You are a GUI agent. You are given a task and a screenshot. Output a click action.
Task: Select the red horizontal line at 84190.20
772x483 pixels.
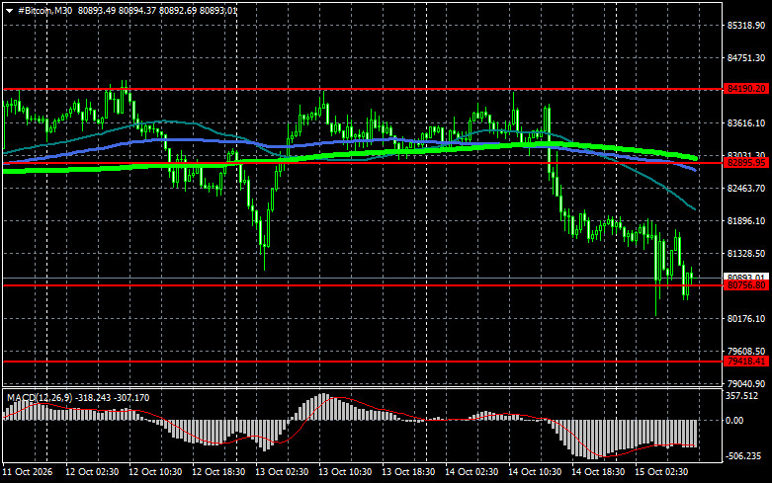click(x=363, y=89)
